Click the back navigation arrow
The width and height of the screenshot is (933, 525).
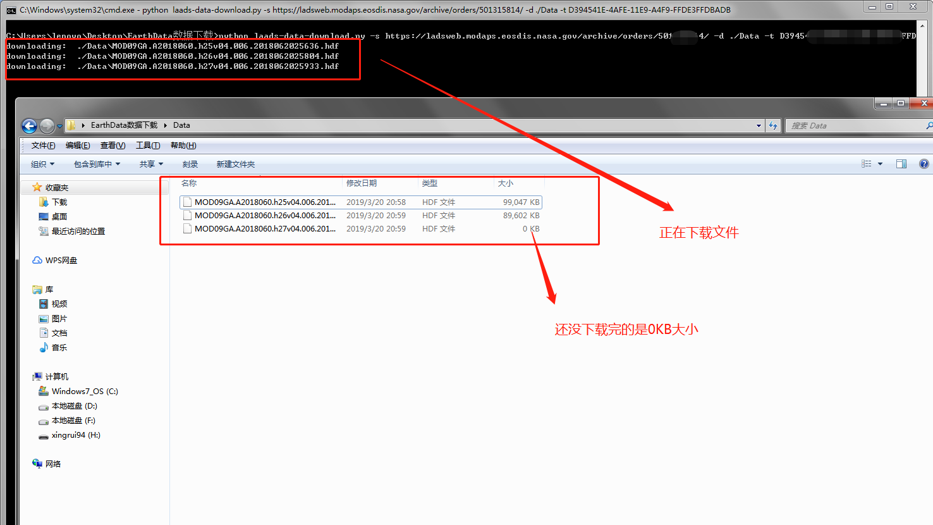coord(28,125)
